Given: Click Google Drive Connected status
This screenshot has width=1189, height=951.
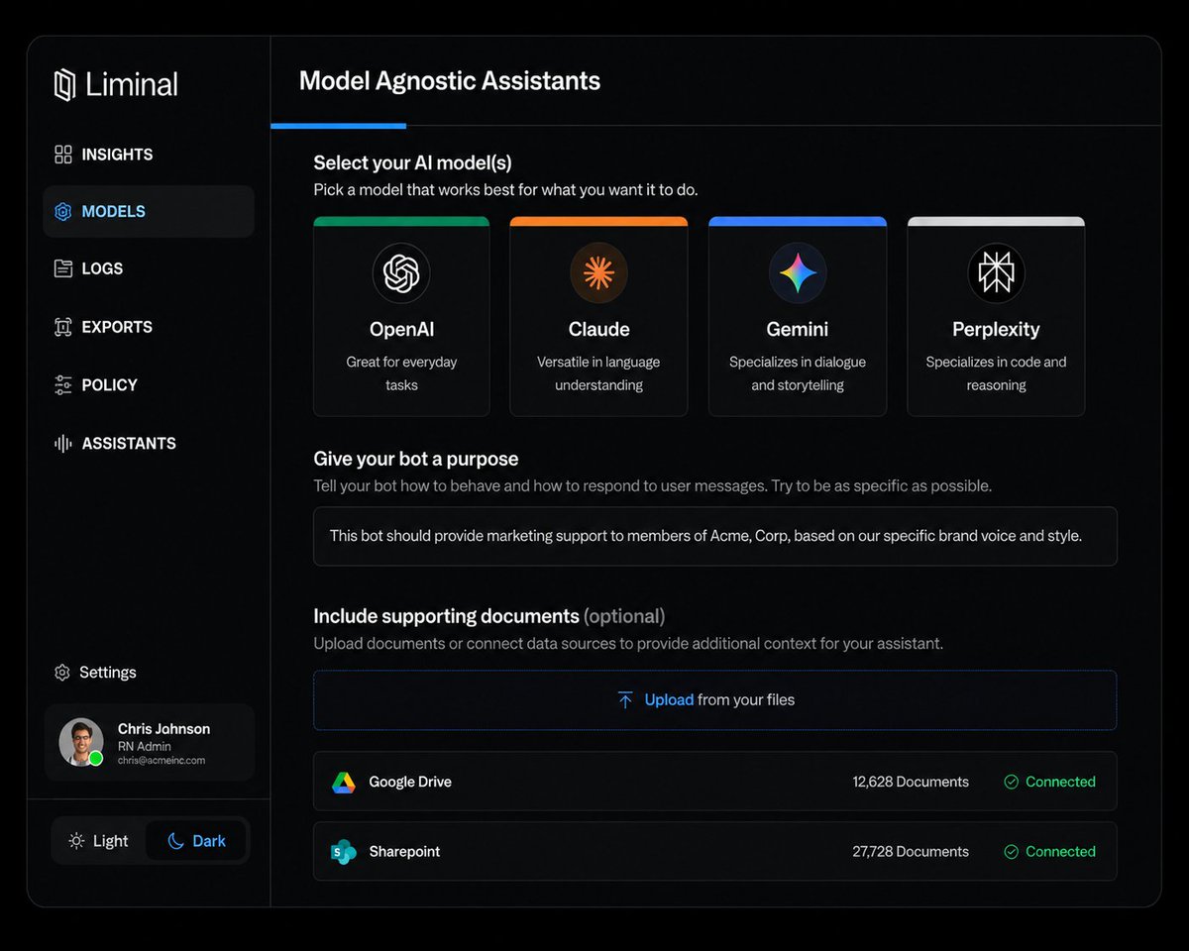Looking at the screenshot, I should (x=1049, y=783).
